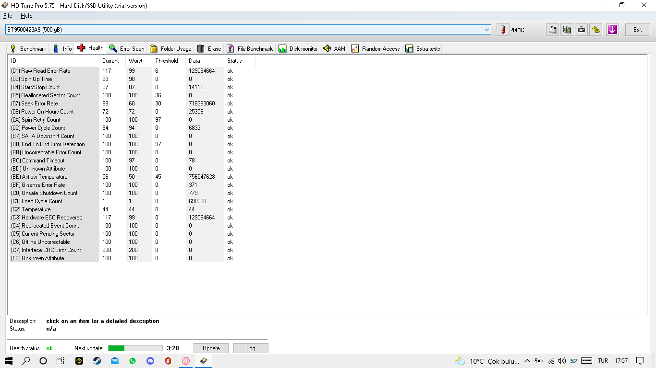Open the Help menu
The height and width of the screenshot is (368, 656).
pyautogui.click(x=26, y=16)
